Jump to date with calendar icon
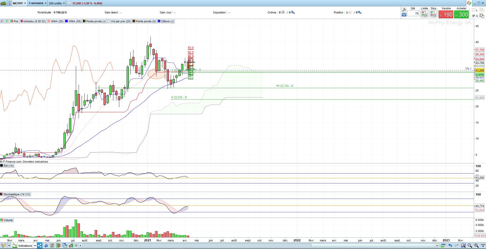This screenshot has width=486, height=249. tap(443, 245)
